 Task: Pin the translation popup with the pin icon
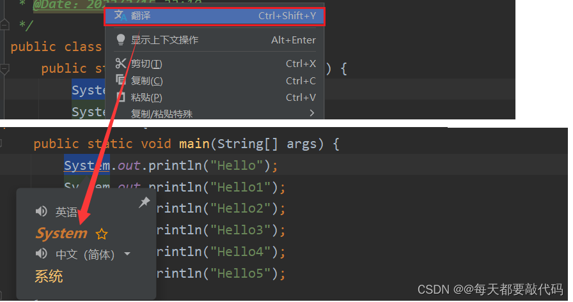point(145,202)
